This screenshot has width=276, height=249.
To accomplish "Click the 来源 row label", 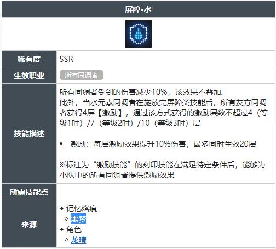I will 29,224.
